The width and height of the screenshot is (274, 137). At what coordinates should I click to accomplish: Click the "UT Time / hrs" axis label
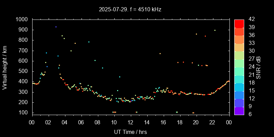(x=130, y=132)
